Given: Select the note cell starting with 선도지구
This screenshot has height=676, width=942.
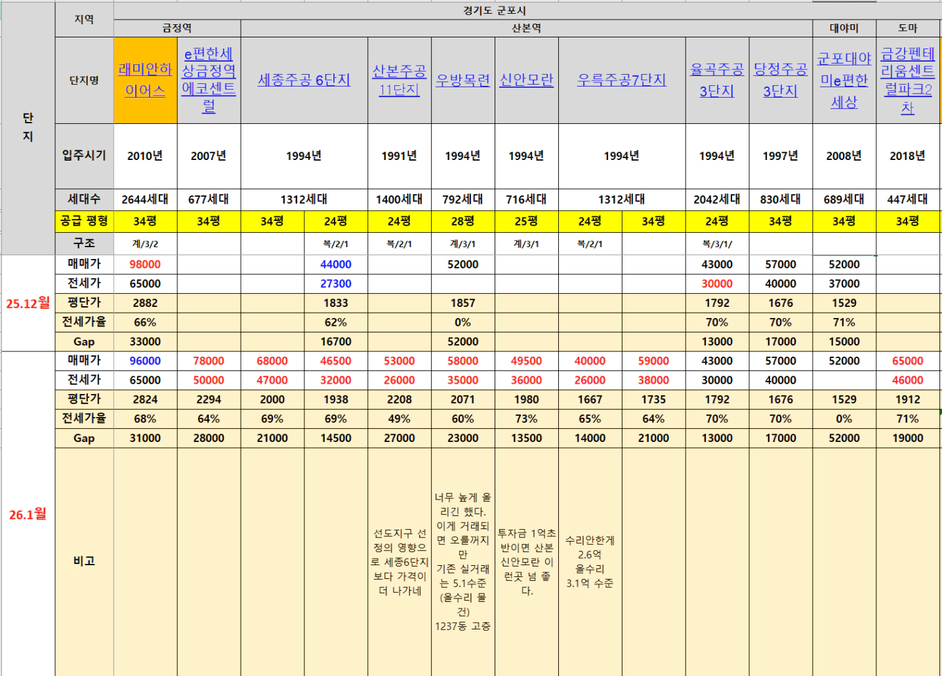Looking at the screenshot, I should click(x=399, y=562).
